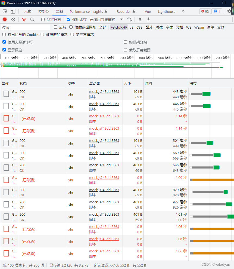Switch to the 控制台 tab

[43, 11]
